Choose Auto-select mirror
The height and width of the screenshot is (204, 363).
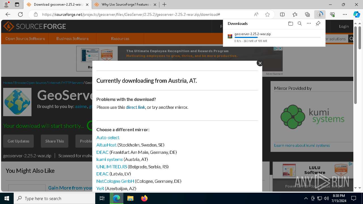tap(108, 137)
